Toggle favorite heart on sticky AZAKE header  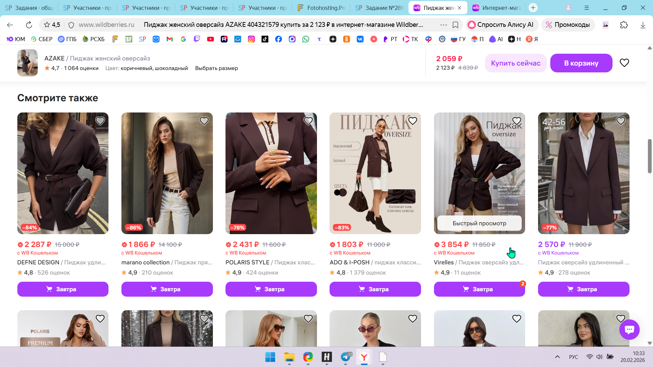click(624, 63)
